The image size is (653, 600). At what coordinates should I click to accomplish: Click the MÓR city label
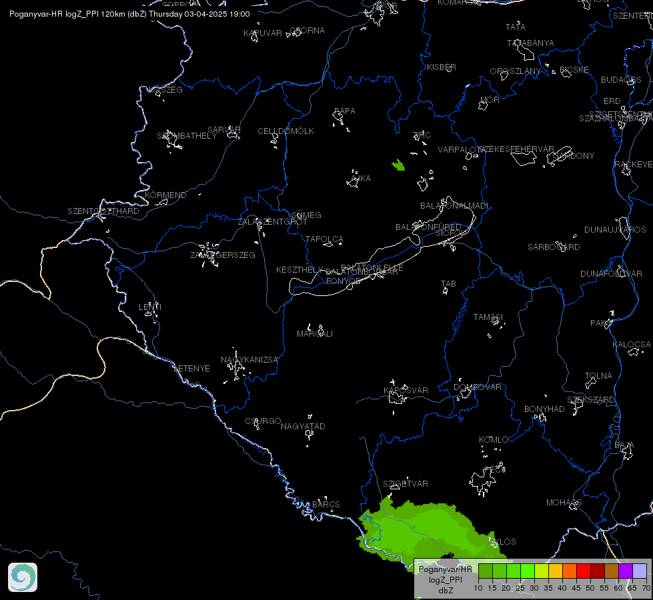pos(490,100)
